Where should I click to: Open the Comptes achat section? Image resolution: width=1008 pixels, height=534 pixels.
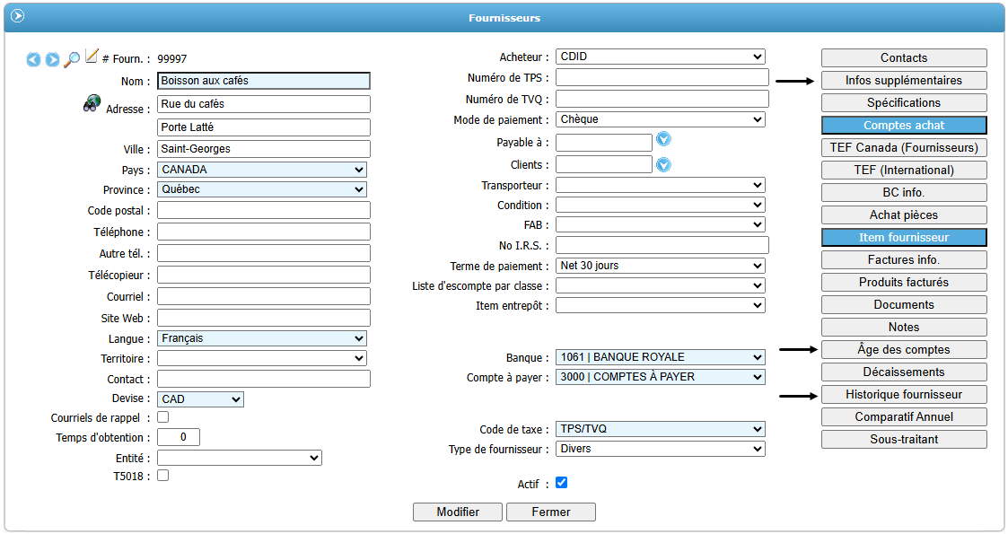click(x=903, y=126)
